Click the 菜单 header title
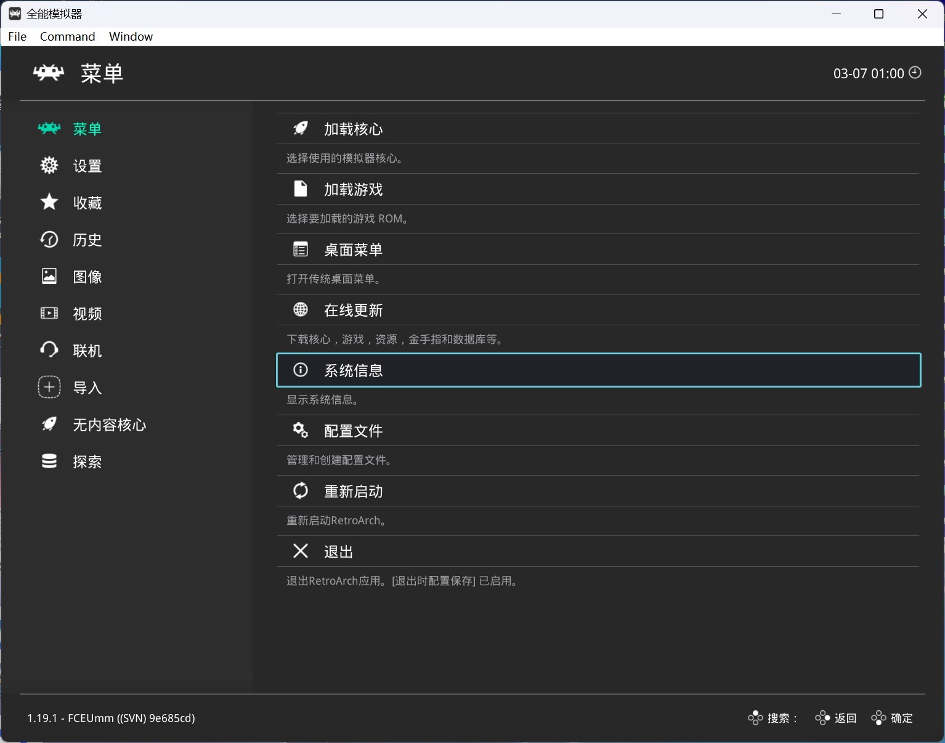The width and height of the screenshot is (945, 743). (x=102, y=73)
